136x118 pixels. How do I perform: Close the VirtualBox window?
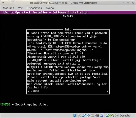click(x=133, y=3)
